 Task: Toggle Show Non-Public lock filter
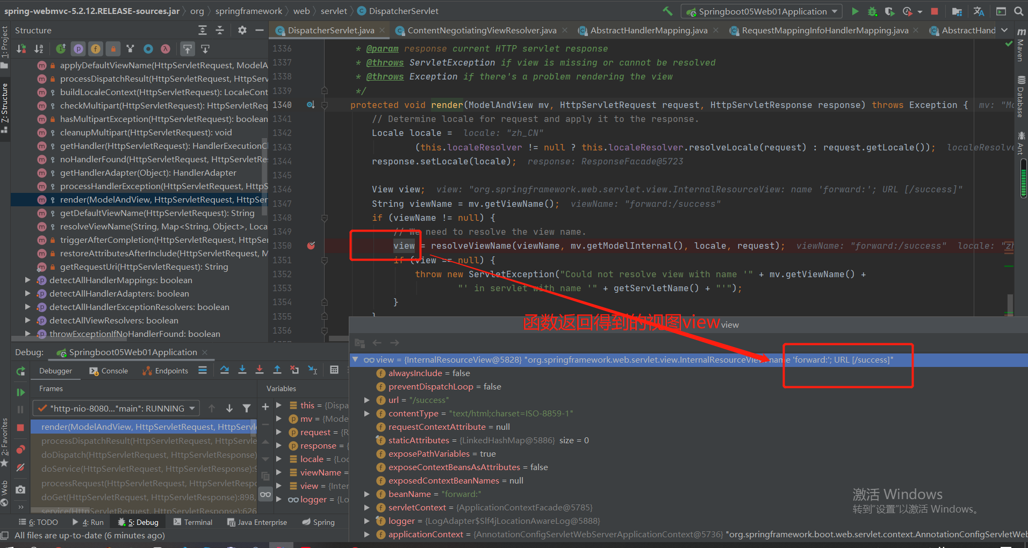click(x=113, y=49)
